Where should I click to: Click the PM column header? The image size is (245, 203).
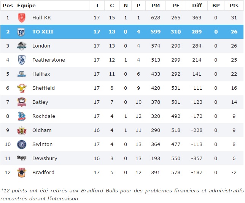coord(155,5)
